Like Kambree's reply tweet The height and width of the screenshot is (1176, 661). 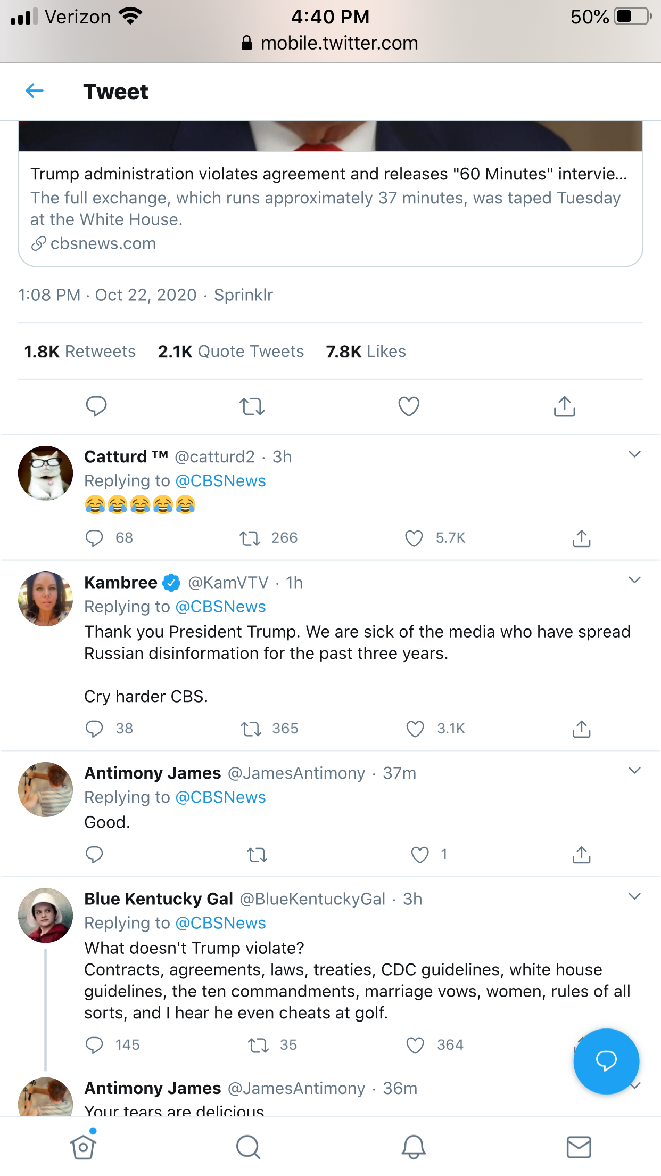coord(415,729)
